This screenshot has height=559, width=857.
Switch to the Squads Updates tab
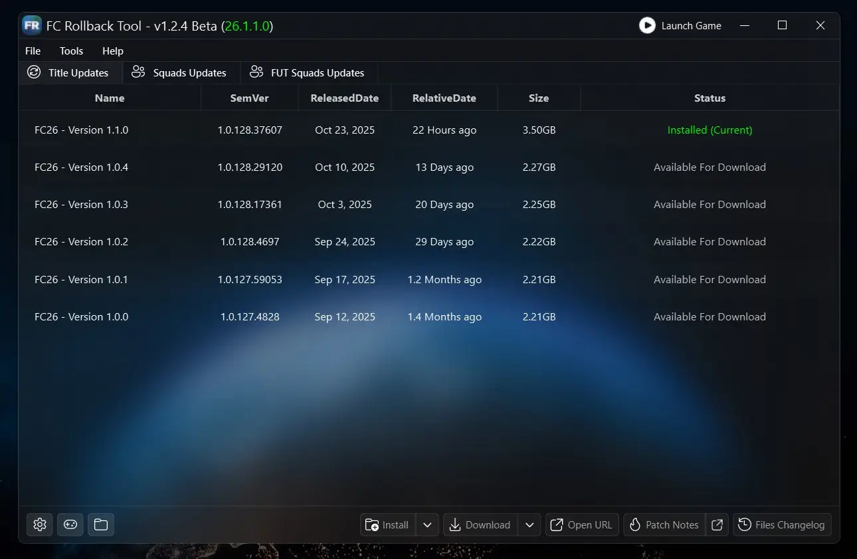[x=179, y=73]
